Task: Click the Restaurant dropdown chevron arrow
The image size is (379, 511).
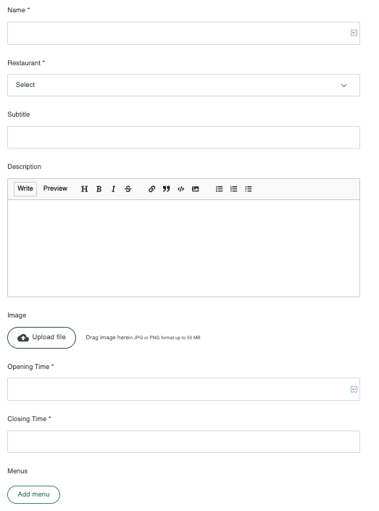Action: click(343, 86)
